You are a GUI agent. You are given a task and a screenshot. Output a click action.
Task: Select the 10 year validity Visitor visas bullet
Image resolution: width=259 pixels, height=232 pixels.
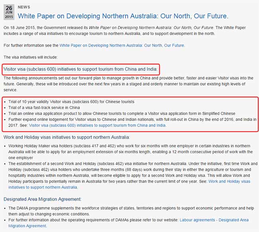[71, 101]
